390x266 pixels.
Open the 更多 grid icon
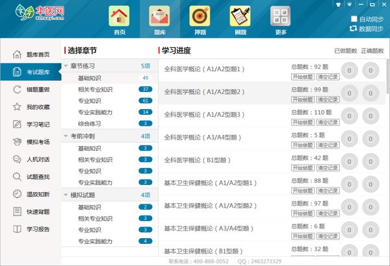tap(280, 16)
